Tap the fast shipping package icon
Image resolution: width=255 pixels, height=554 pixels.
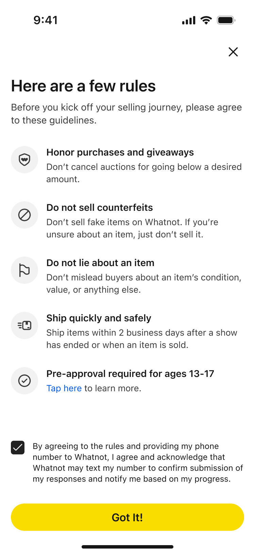(24, 325)
